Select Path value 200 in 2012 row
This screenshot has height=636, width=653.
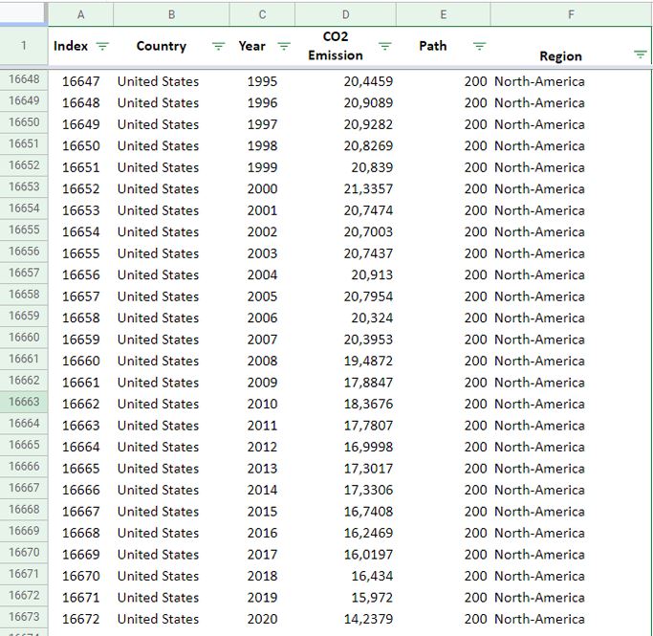click(443, 447)
